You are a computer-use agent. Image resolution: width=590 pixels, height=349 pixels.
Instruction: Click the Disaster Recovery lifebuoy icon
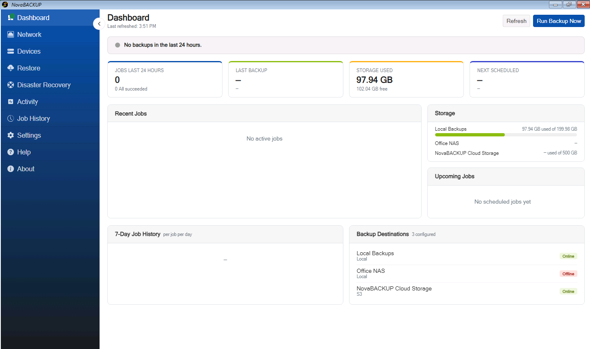pyautogui.click(x=11, y=85)
